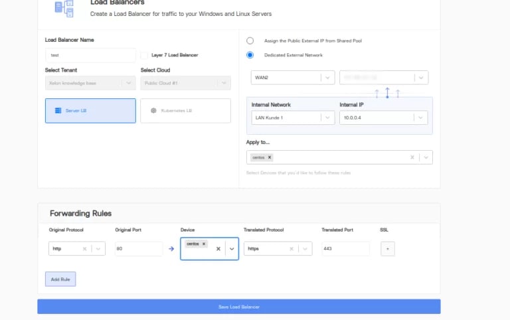510x320 pixels.
Task: Select Assign Public External IP from Shared Pool
Action: click(x=250, y=40)
